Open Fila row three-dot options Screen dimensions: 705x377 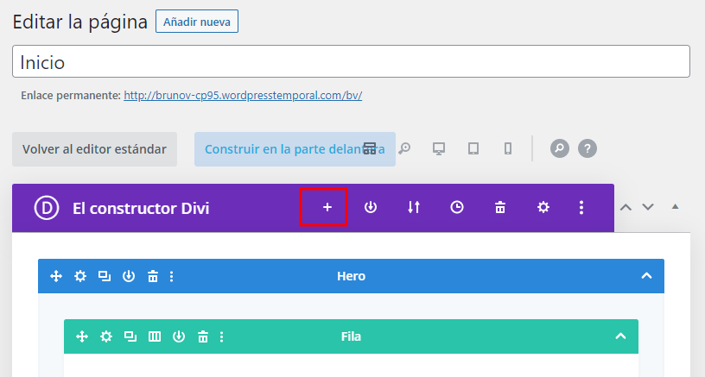pyautogui.click(x=222, y=336)
